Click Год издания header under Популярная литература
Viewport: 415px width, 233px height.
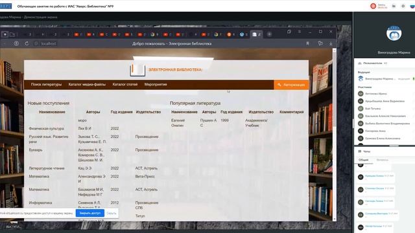(x=231, y=112)
